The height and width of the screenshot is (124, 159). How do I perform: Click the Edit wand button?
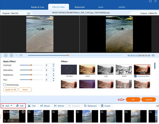pyautogui.click(x=20, y=106)
